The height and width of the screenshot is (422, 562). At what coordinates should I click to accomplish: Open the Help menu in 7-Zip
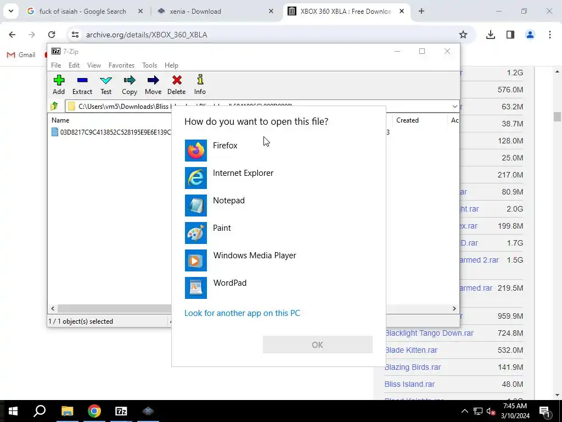[x=171, y=65]
